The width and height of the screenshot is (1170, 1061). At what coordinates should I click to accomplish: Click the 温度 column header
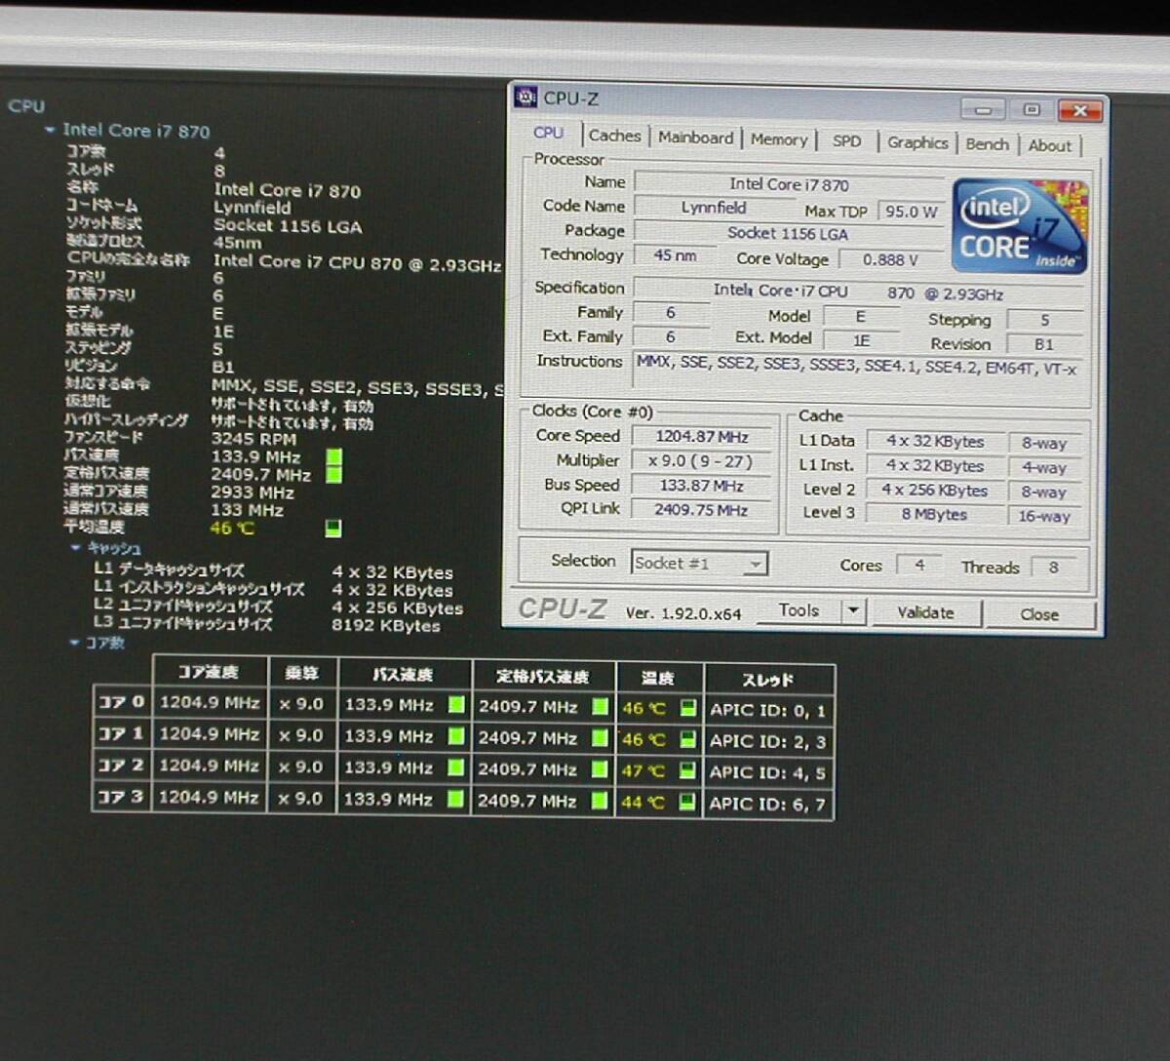(658, 678)
